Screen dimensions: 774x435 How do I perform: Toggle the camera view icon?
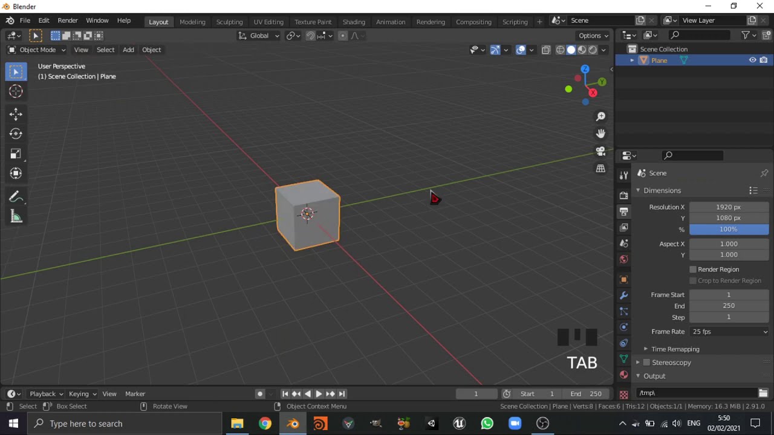[x=600, y=151]
